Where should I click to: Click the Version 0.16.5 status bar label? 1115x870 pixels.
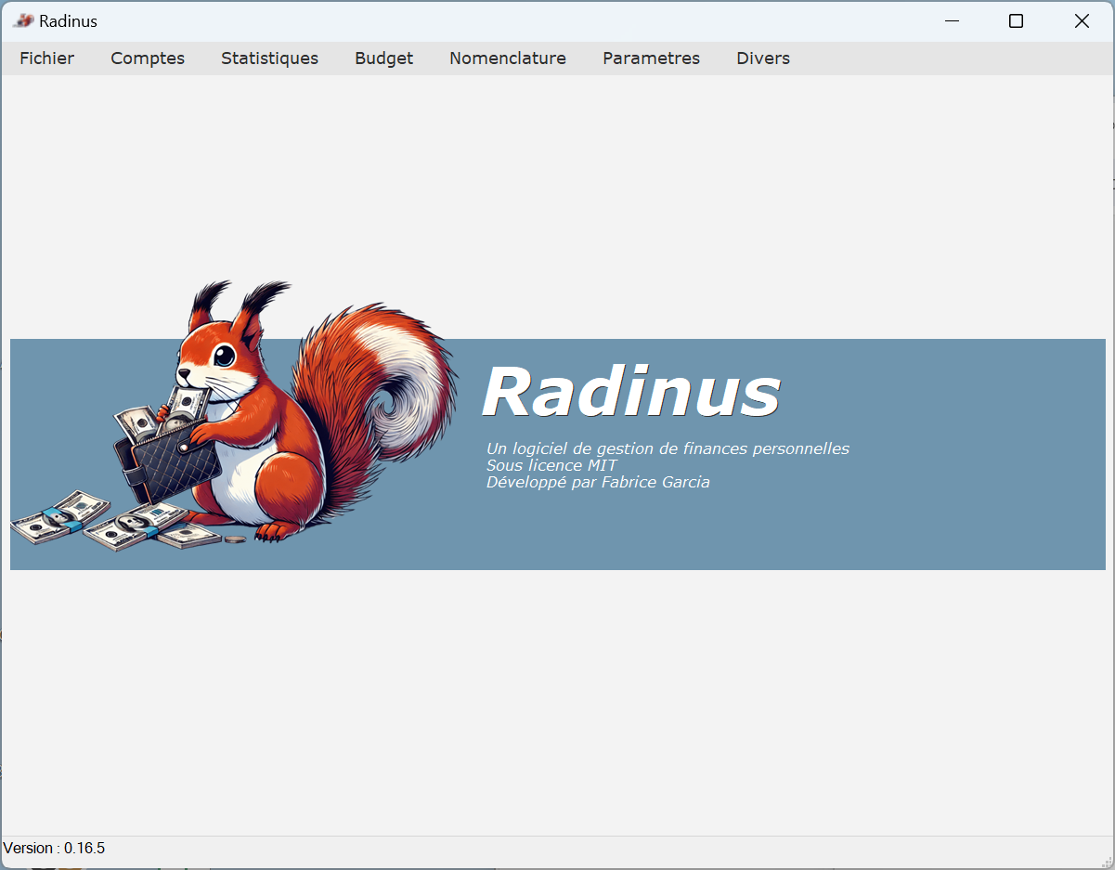click(54, 848)
